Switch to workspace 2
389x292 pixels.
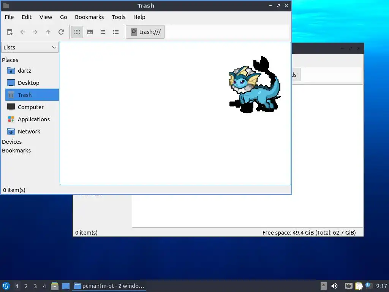click(x=26, y=286)
